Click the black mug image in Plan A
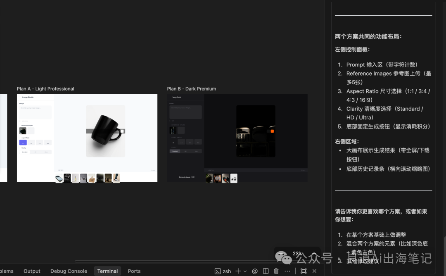The height and width of the screenshot is (276, 446). pyautogui.click(x=106, y=130)
